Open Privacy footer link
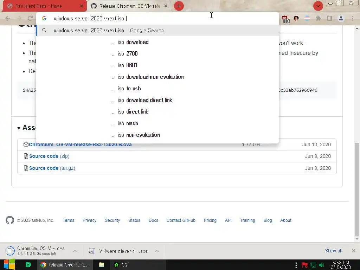The width and height of the screenshot is (360, 270). pos(89,220)
